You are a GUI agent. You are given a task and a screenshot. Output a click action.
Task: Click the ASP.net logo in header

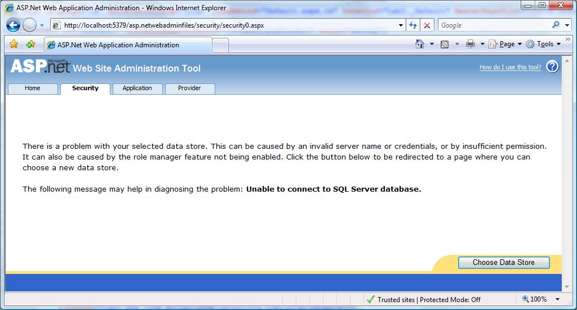(40, 66)
